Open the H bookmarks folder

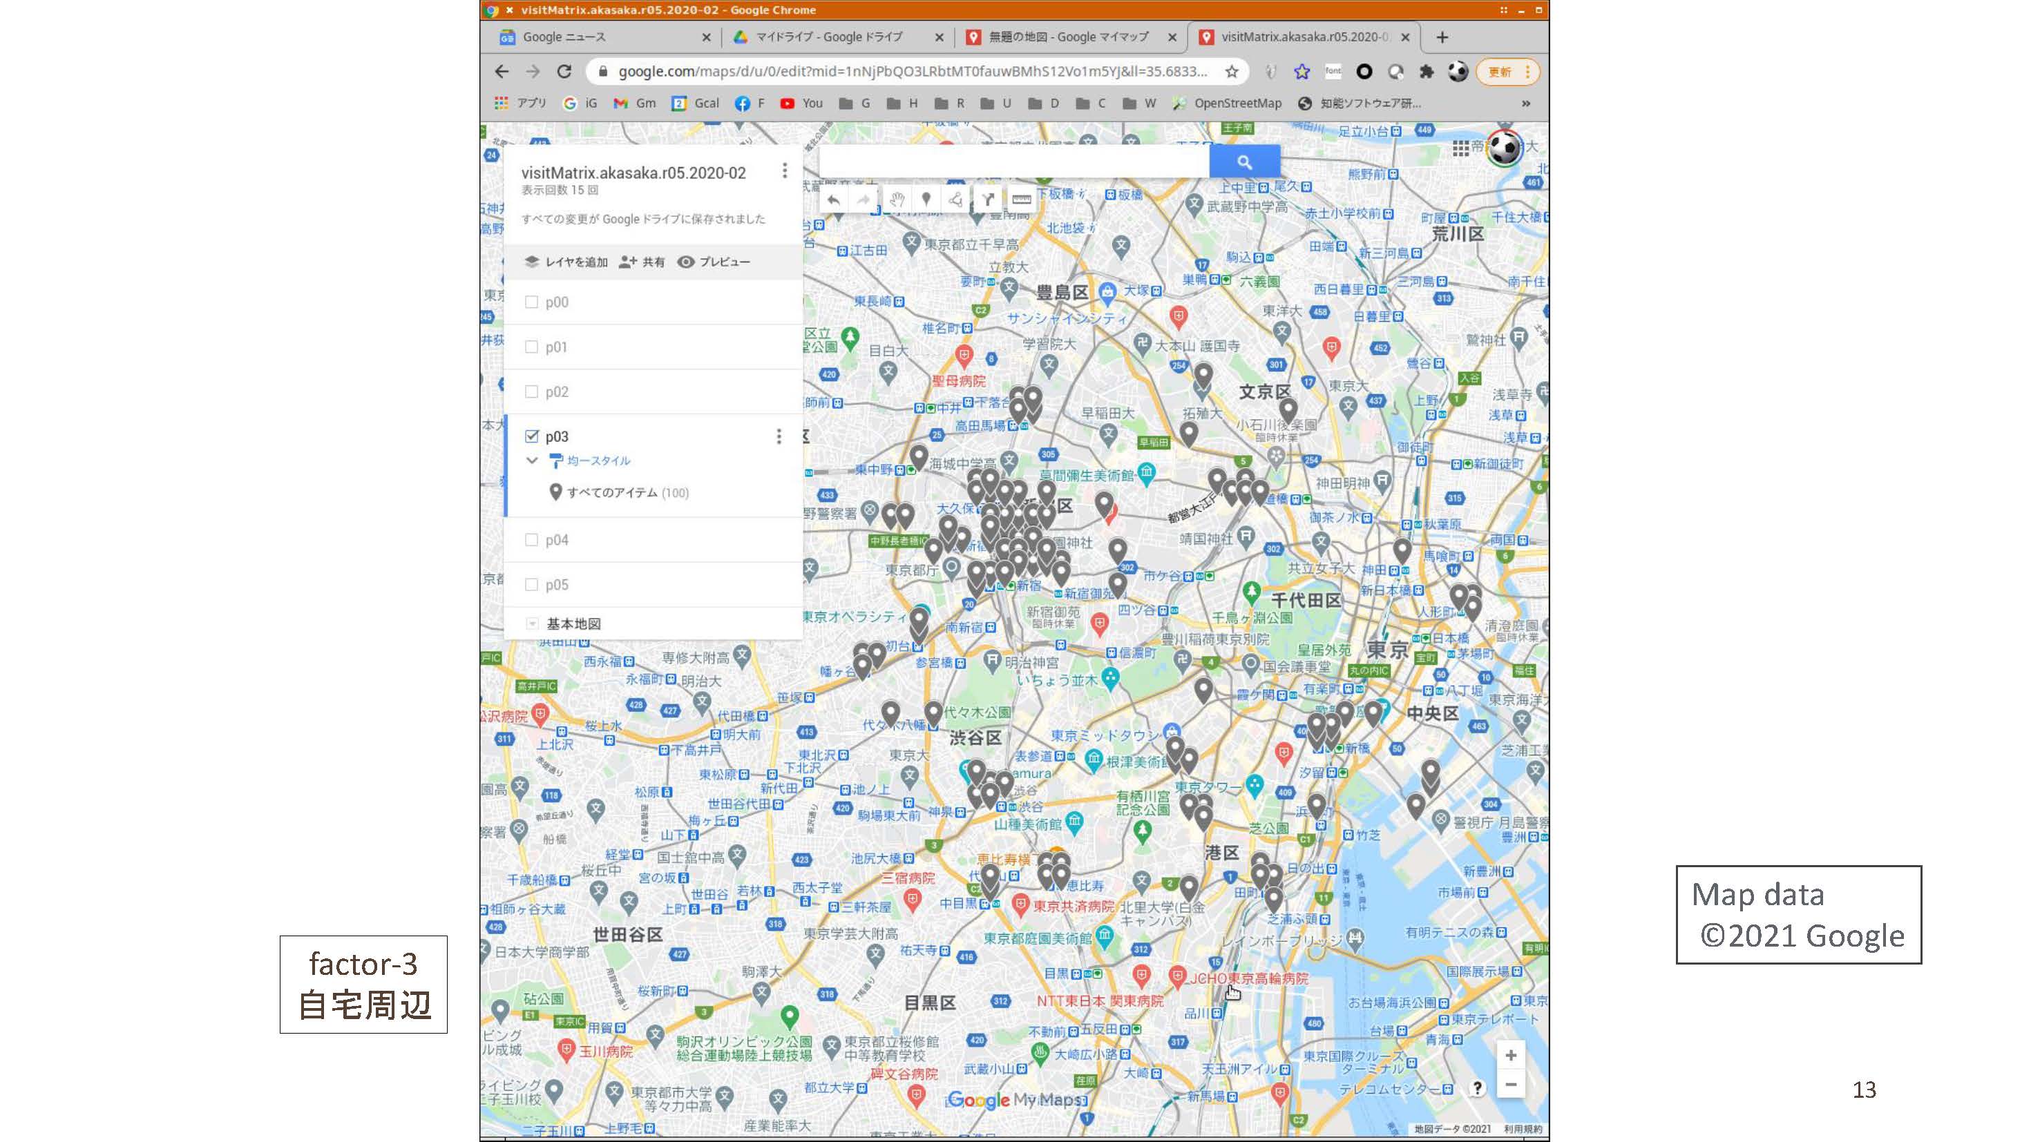point(902,104)
